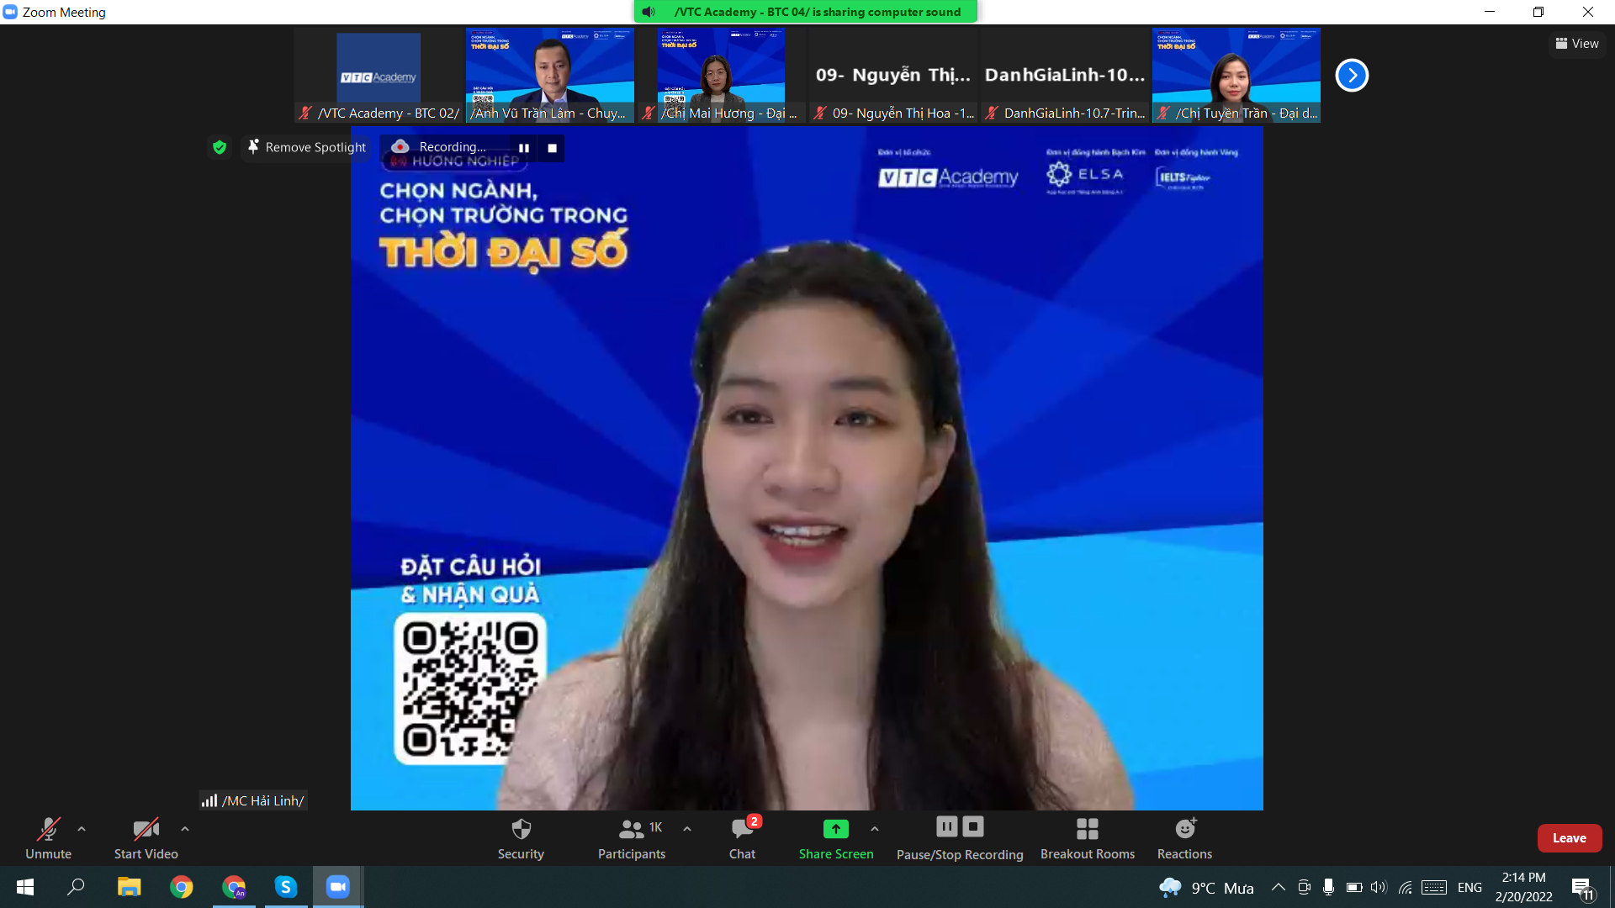Open Skype from the taskbar
The width and height of the screenshot is (1615, 908).
(x=286, y=886)
